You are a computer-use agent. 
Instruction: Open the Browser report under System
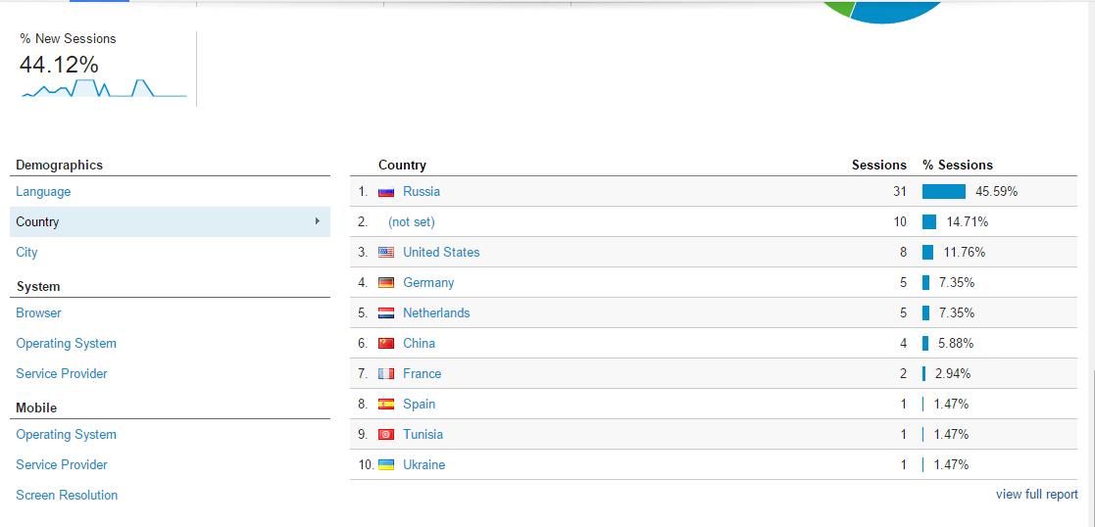[38, 312]
